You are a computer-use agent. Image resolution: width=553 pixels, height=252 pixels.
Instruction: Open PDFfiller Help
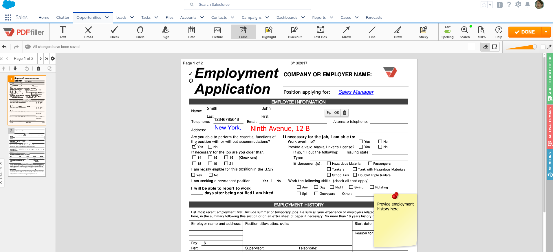pos(499,32)
